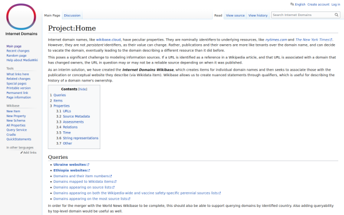Click the search magnifier icon
This screenshot has width=344, height=215.
(337, 15)
